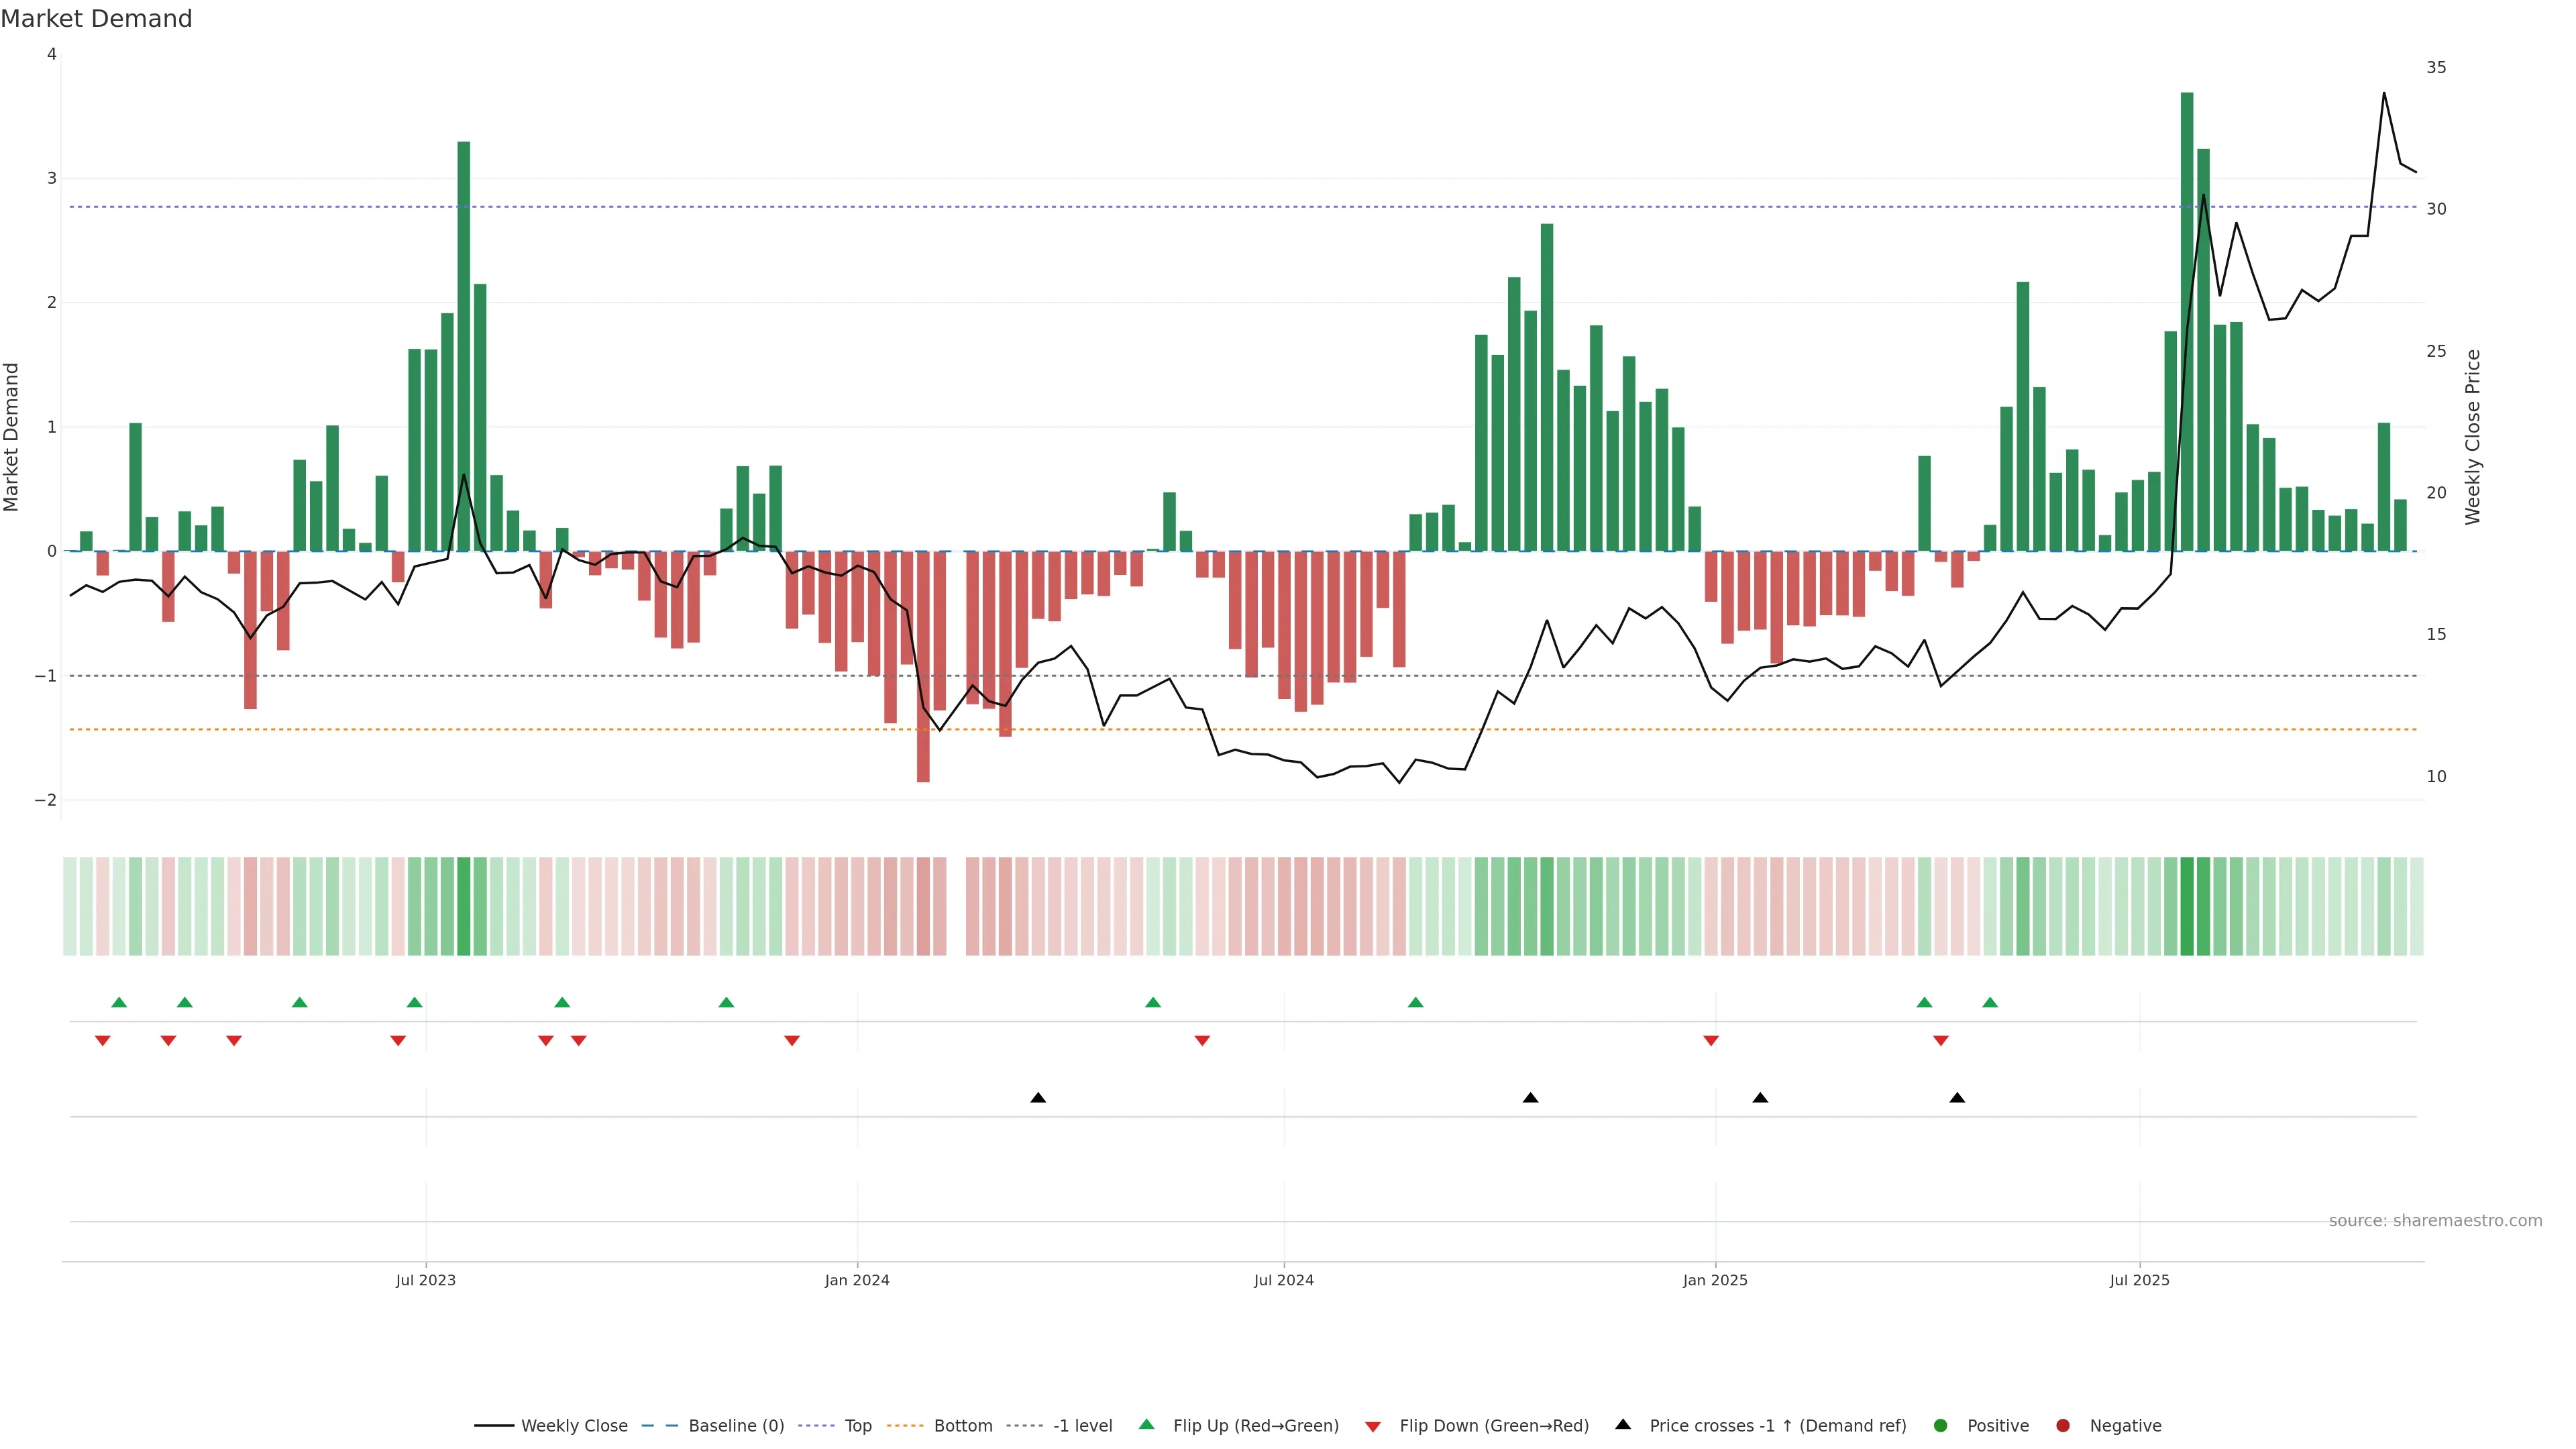The width and height of the screenshot is (2576, 1449).
Task: Toggle the -1 level legend entry
Action: pos(1082,1426)
